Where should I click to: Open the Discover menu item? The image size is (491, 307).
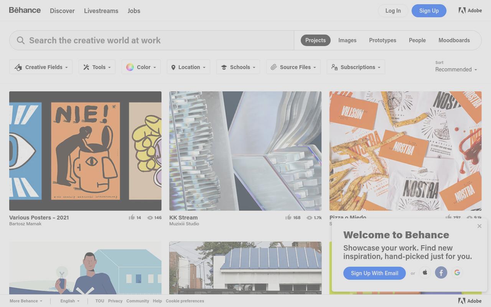[x=62, y=11]
